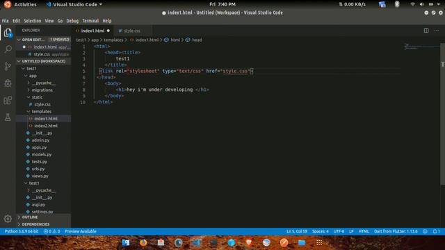
Task: Click the Bluetooth icon in the top panel
Action: pos(397,4)
